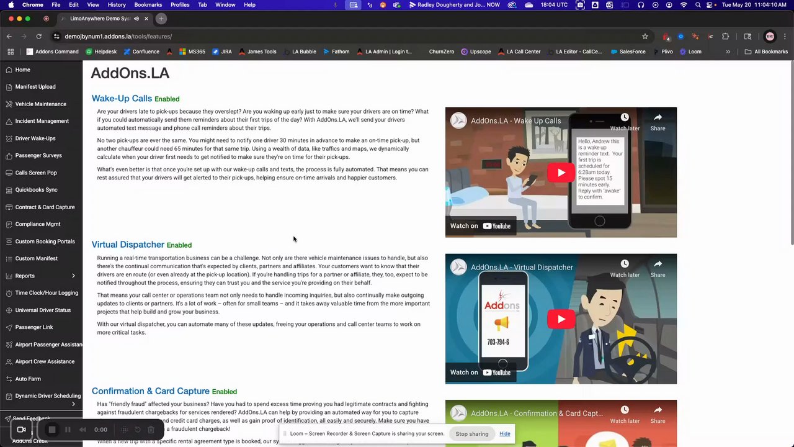Open Airport Crew Assistance sidebar item
Image resolution: width=794 pixels, height=447 pixels.
point(45,361)
